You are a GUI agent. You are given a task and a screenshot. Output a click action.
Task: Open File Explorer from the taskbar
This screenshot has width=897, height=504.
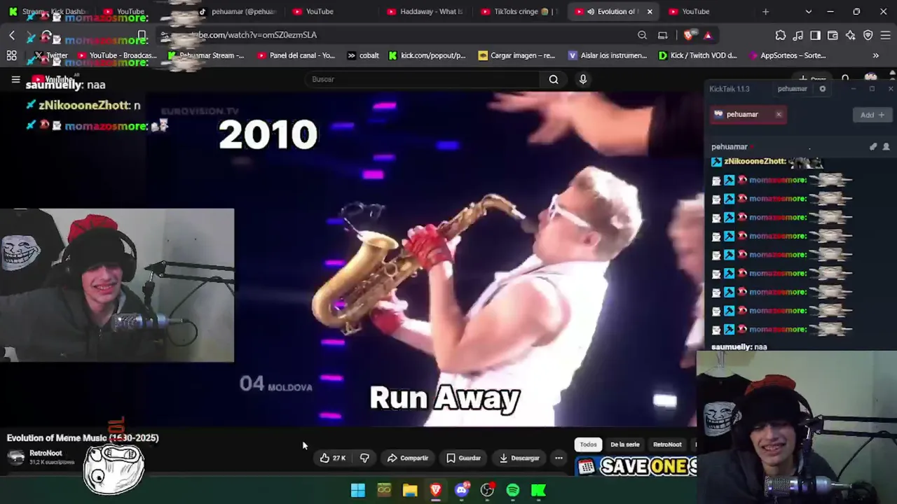410,490
